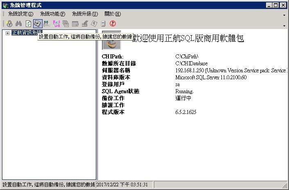
Task: Click the title bar application icon
Action: (x=6, y=5)
